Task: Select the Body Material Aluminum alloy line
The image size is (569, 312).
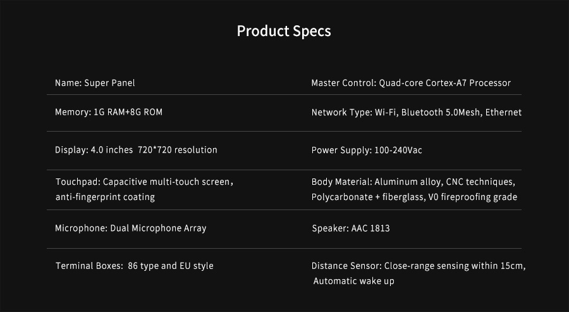Action: tap(413, 182)
